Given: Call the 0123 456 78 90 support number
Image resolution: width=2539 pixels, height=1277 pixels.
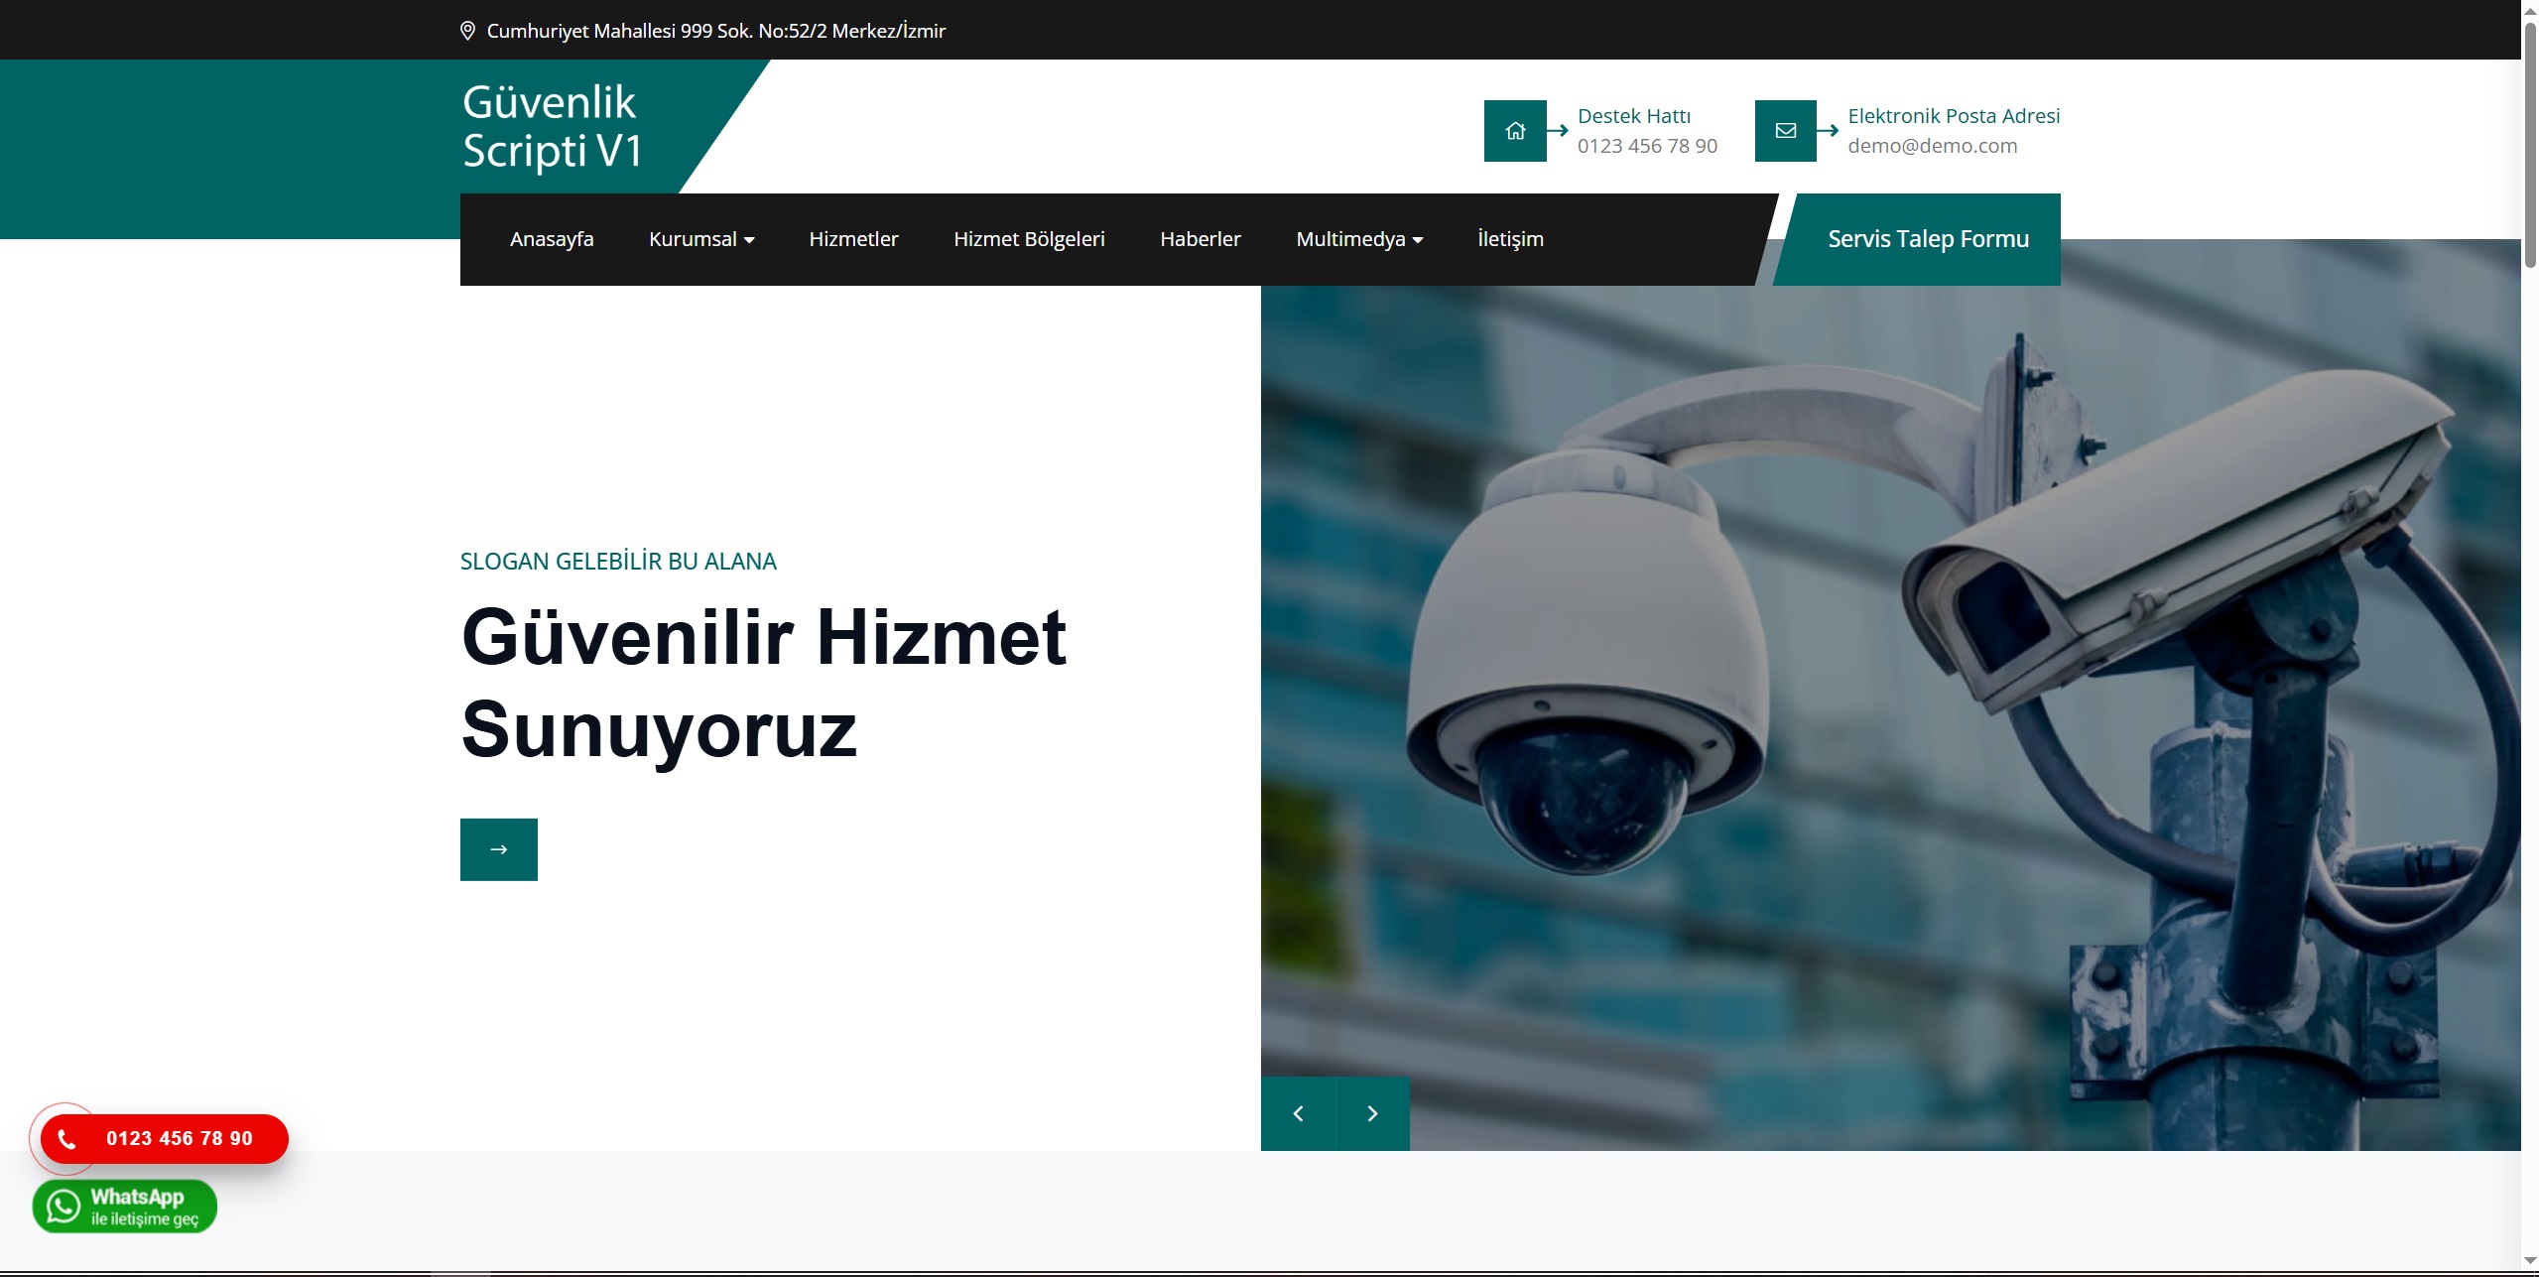Looking at the screenshot, I should coord(1647,145).
